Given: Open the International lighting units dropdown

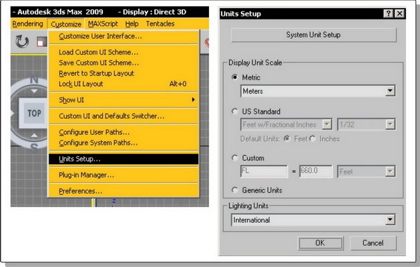Looking at the screenshot, I should coord(390,220).
